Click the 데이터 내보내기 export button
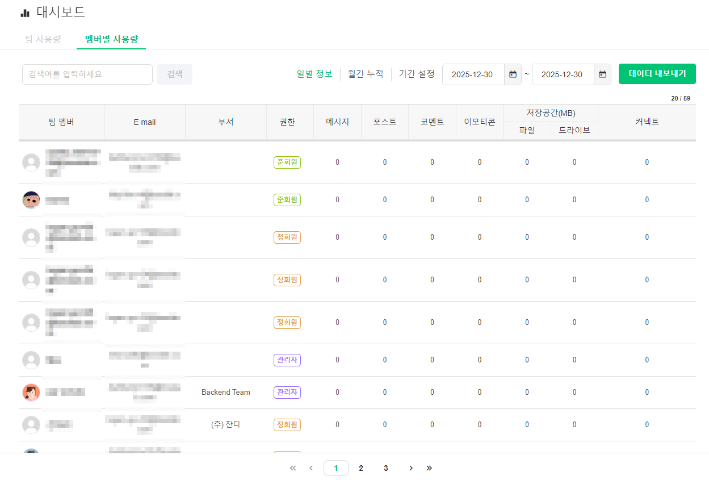The height and width of the screenshot is (480, 709). (x=657, y=74)
